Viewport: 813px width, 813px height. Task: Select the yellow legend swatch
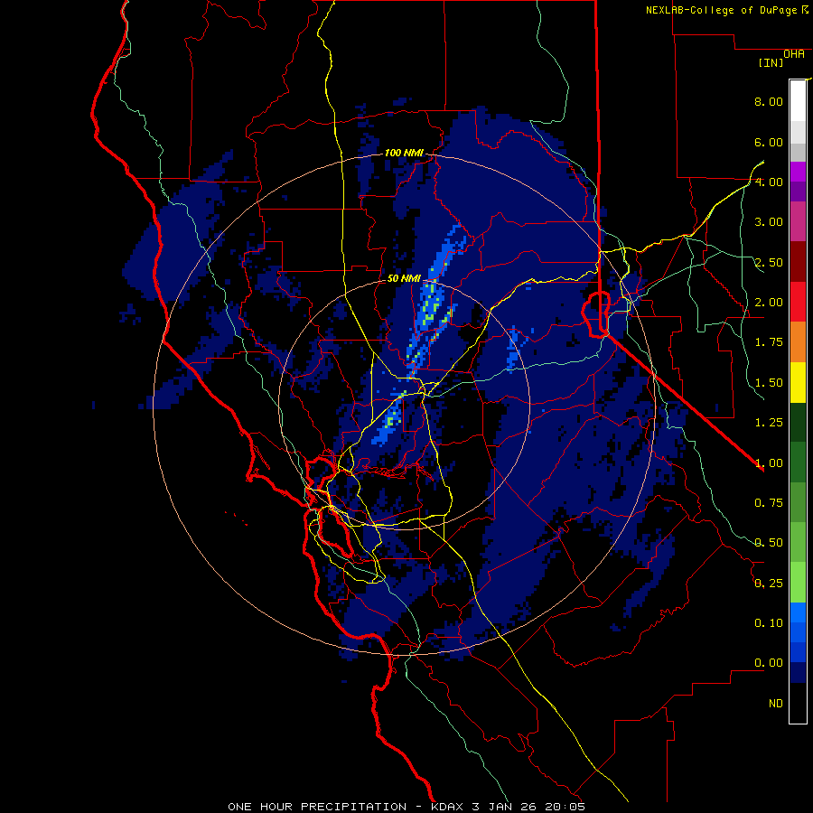798,382
